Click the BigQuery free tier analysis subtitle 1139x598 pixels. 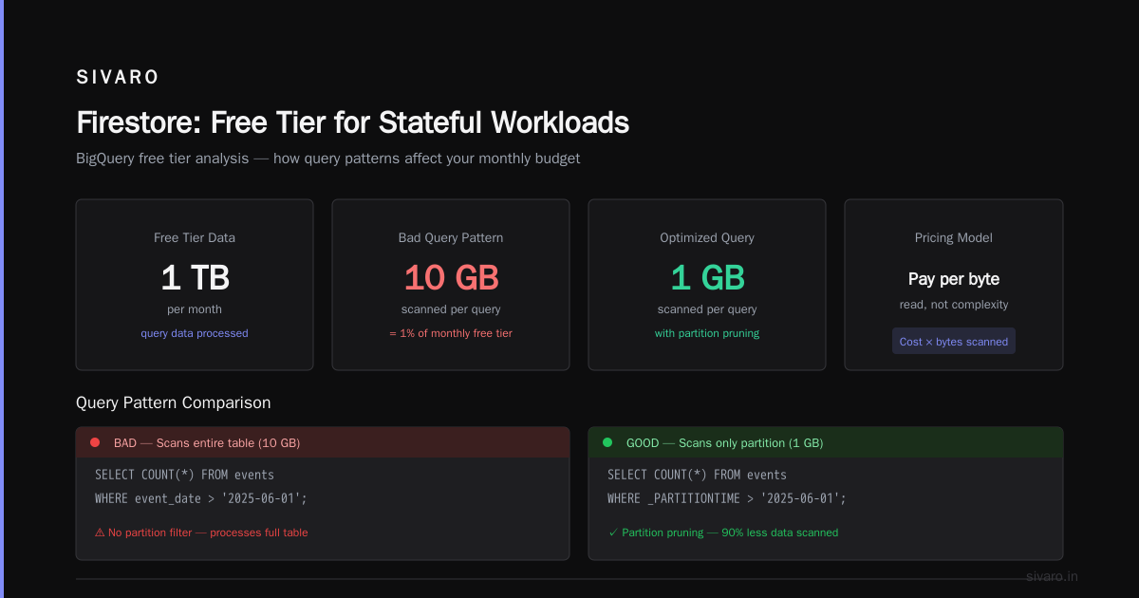(327, 159)
